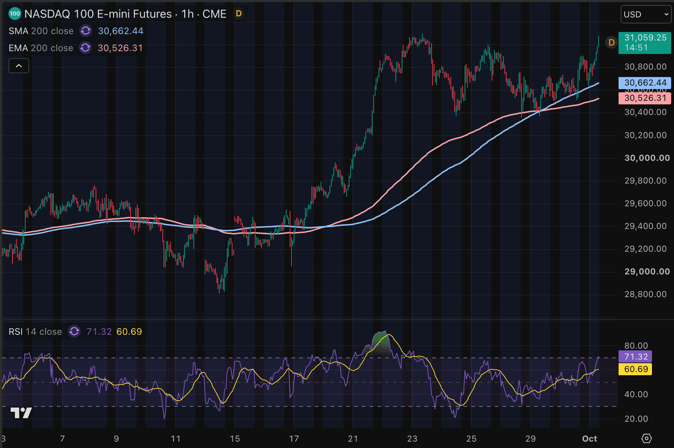Click the SMA value 30,662.44 in the legend

(121, 31)
